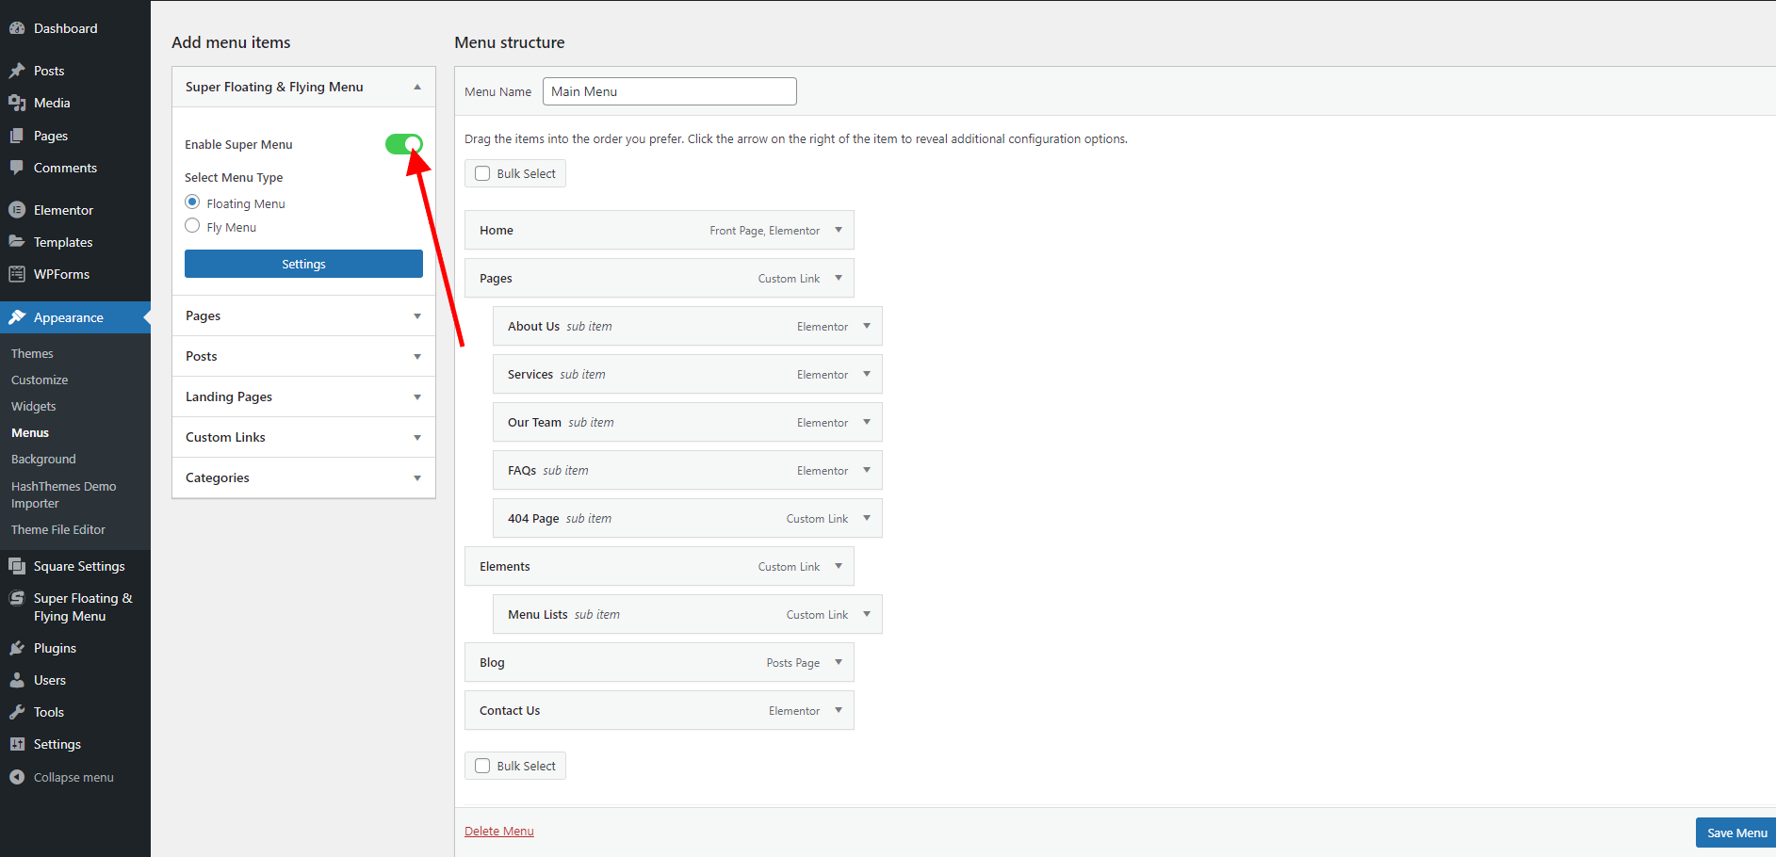Open Menus under Appearance
Image resolution: width=1776 pixels, height=857 pixels.
pyautogui.click(x=30, y=433)
